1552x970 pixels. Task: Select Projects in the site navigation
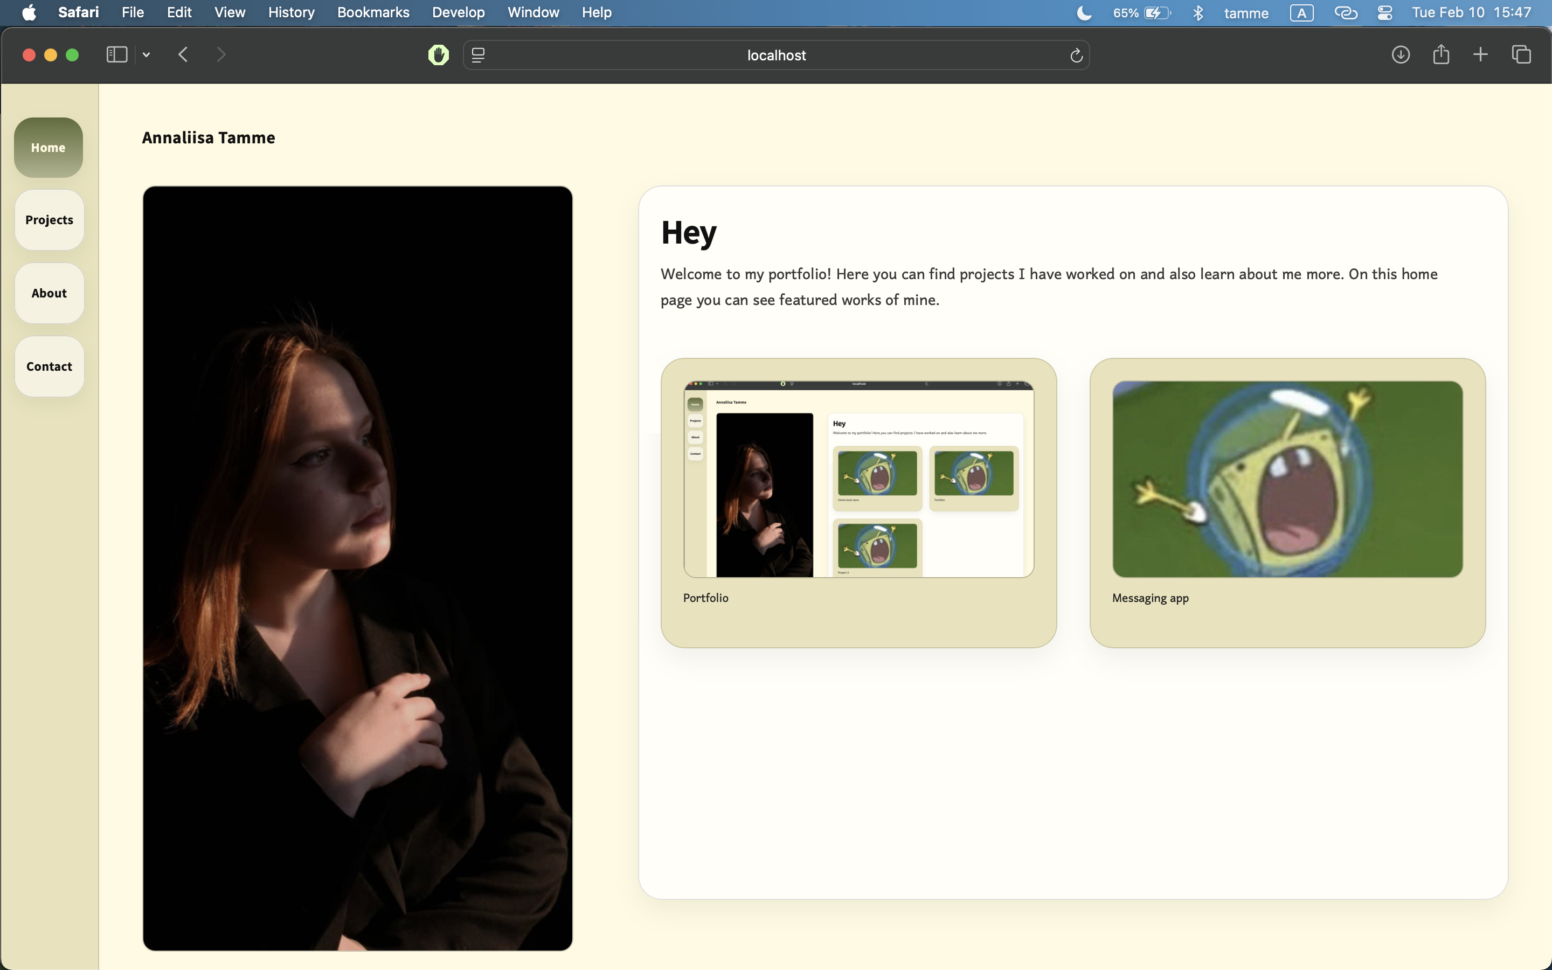[48, 220]
